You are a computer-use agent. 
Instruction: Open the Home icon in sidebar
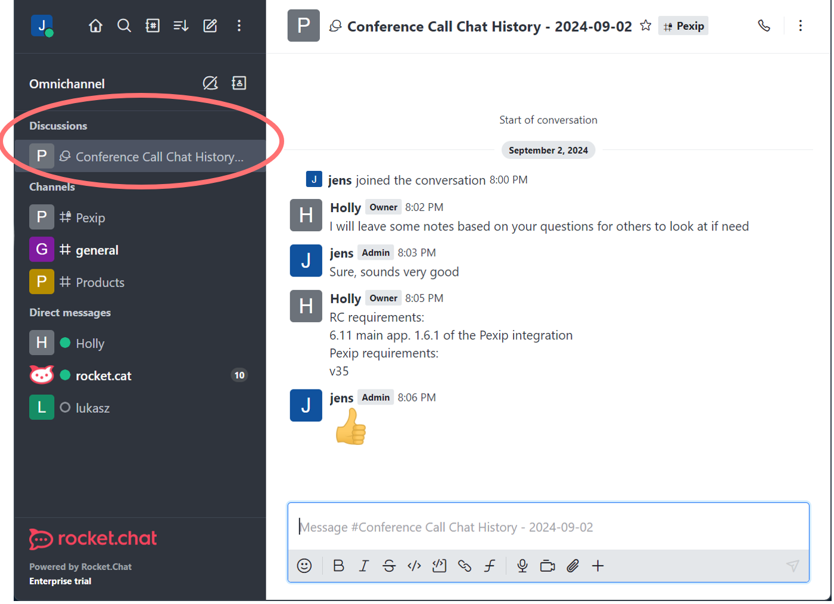(95, 26)
